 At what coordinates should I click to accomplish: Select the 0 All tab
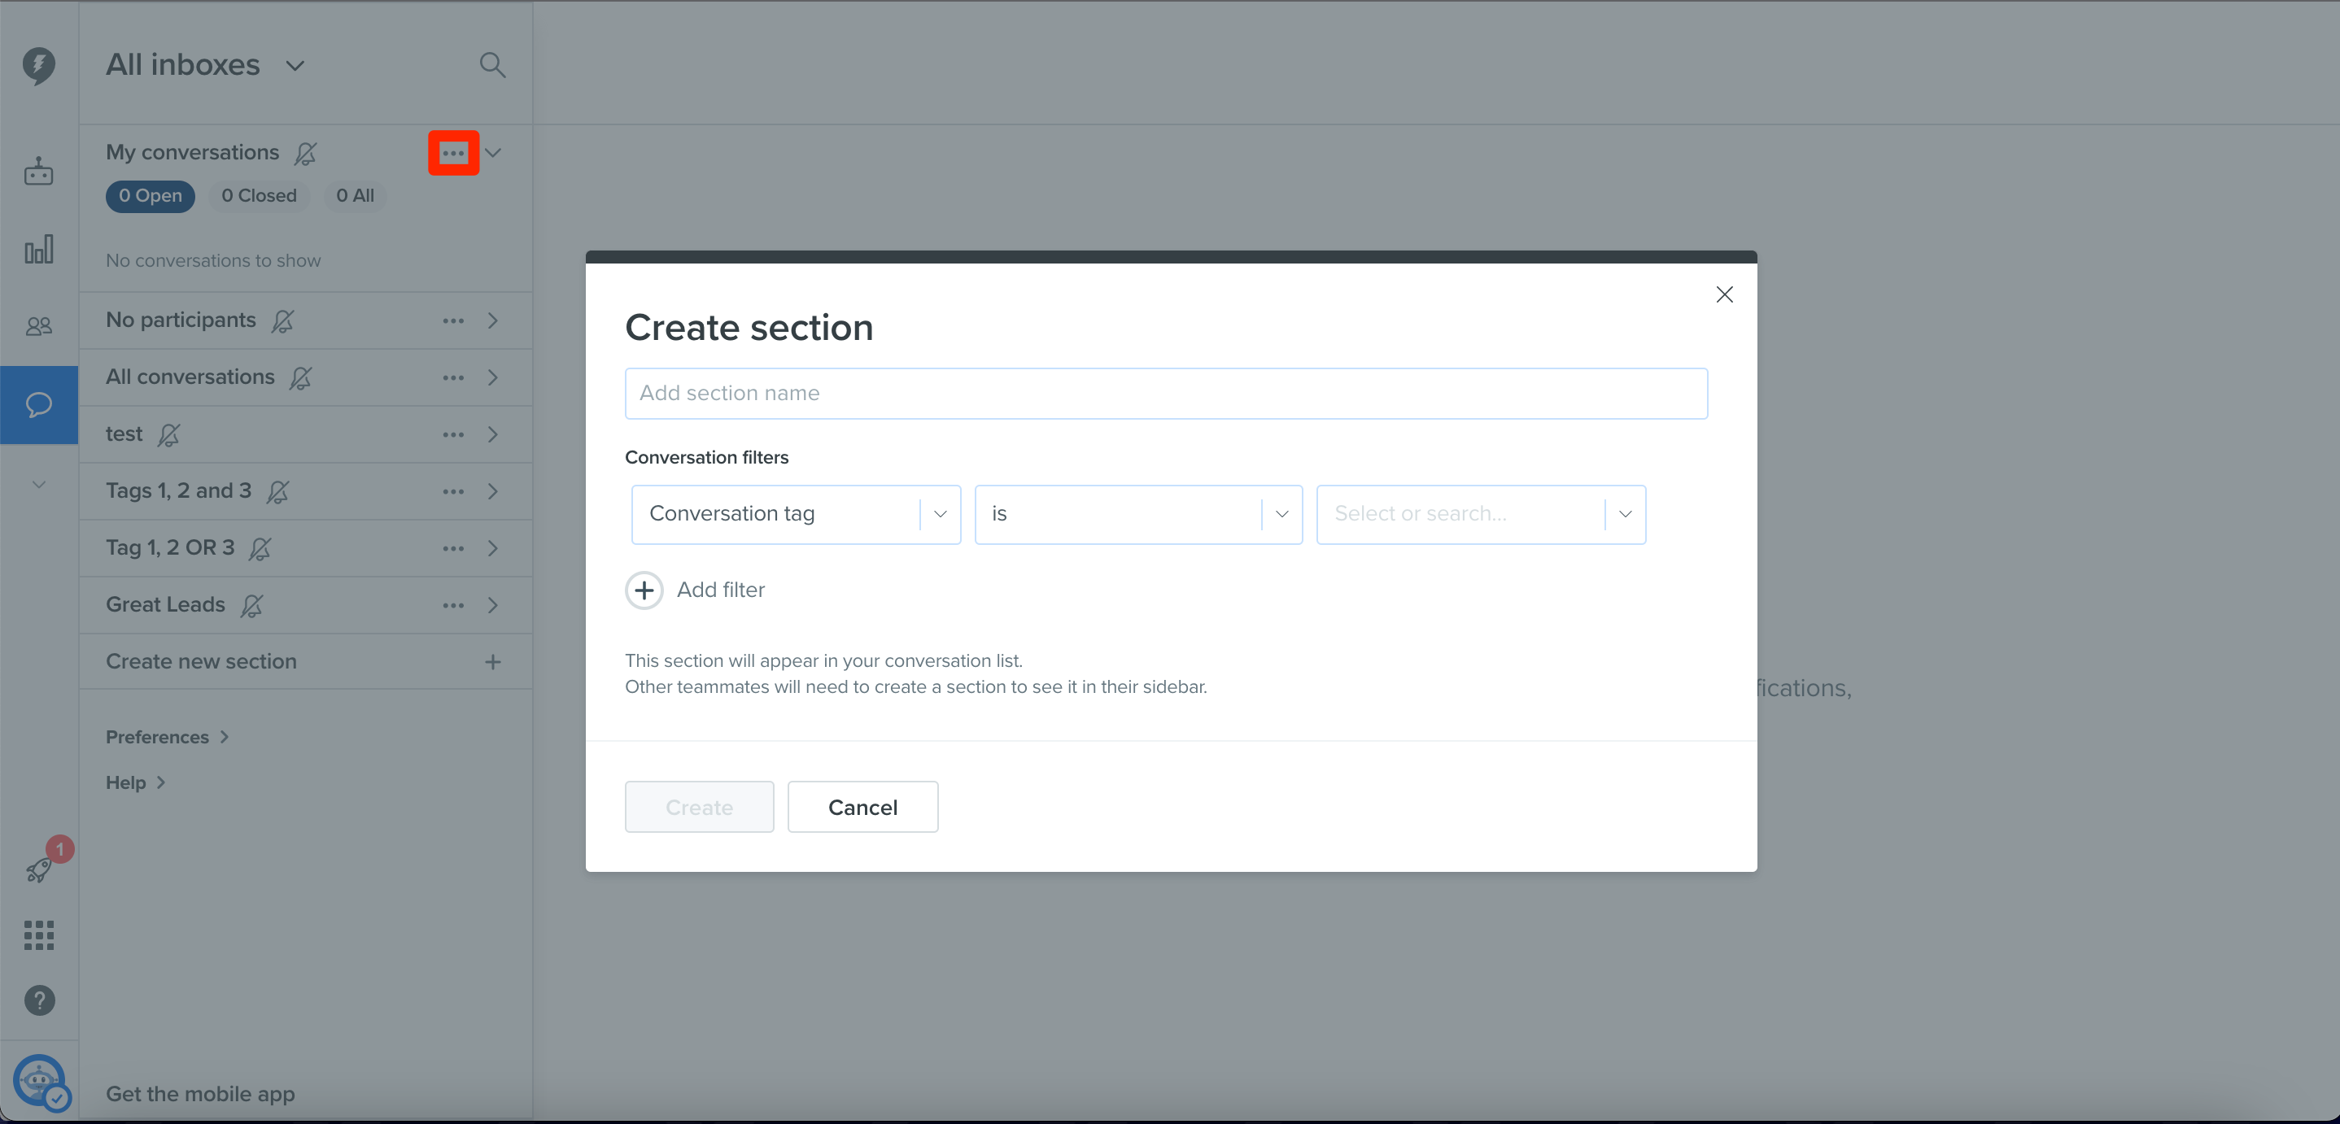356,196
